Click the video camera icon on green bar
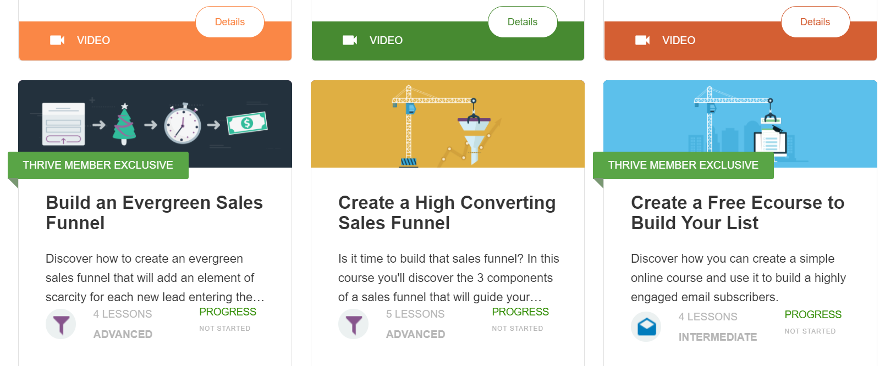The height and width of the screenshot is (366, 896). click(350, 40)
